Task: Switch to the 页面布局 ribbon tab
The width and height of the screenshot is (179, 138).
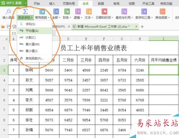Action: pos(69,3)
